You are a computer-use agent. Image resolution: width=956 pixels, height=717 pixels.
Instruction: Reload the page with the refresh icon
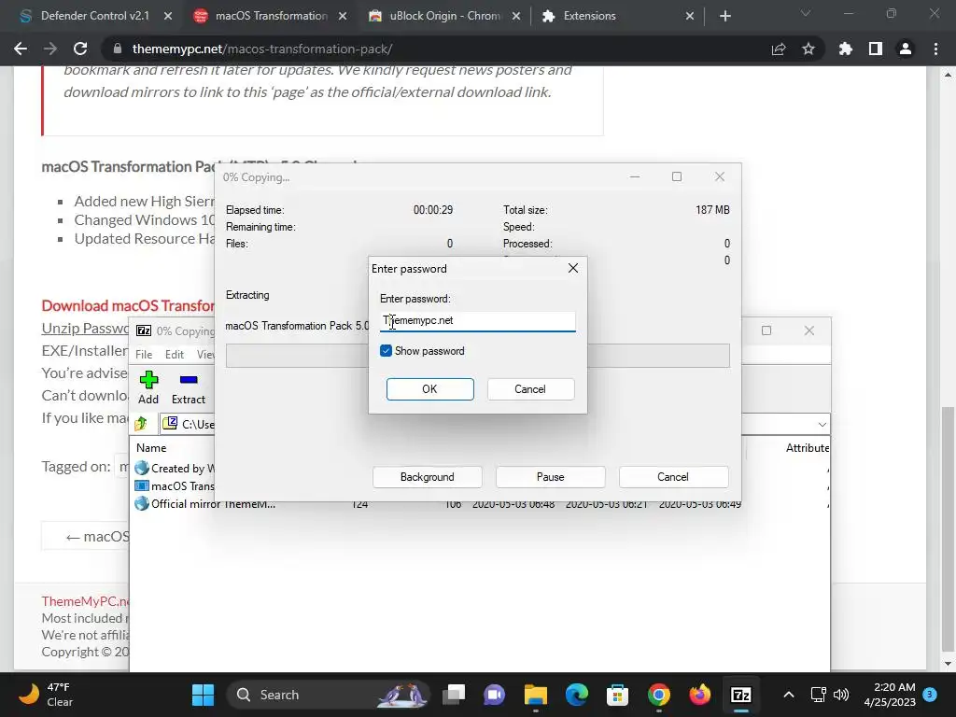point(80,49)
